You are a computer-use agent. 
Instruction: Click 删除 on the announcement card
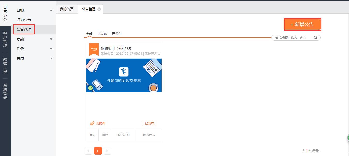tap(105, 135)
